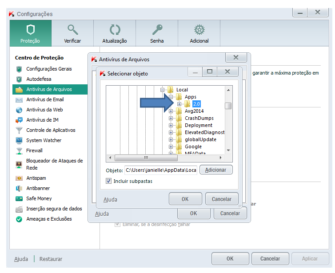Click the Controle de Aplicativos funnel icon
Viewport: 335px width, 273px height.
pyautogui.click(x=19, y=131)
